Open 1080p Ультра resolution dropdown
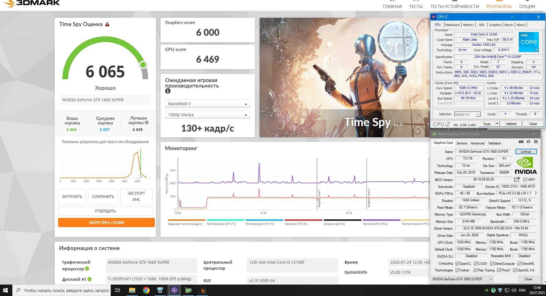546x296 pixels. coord(207,115)
